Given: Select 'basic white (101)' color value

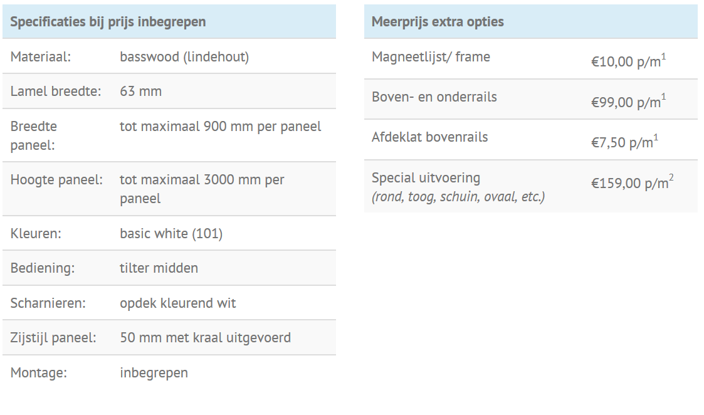Looking at the screenshot, I should click(171, 234).
